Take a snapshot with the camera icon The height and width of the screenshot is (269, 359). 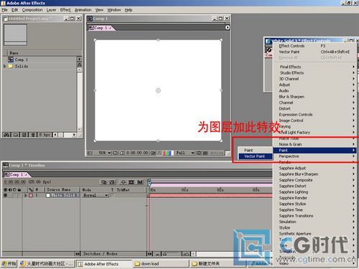coord(153,153)
